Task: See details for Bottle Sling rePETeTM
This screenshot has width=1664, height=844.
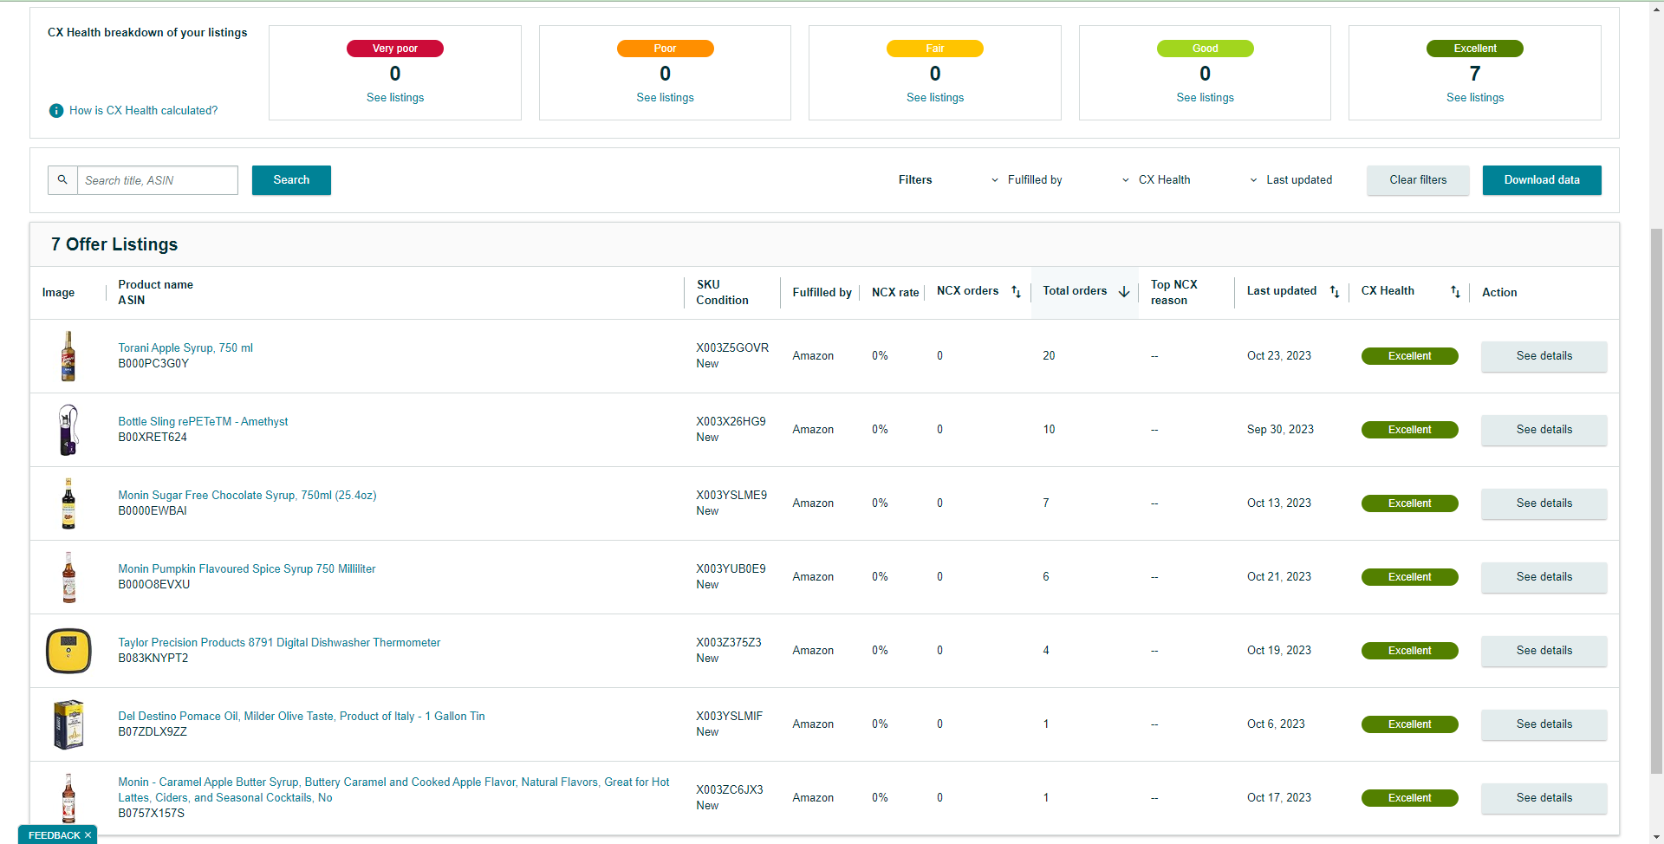Action: tap(1544, 430)
